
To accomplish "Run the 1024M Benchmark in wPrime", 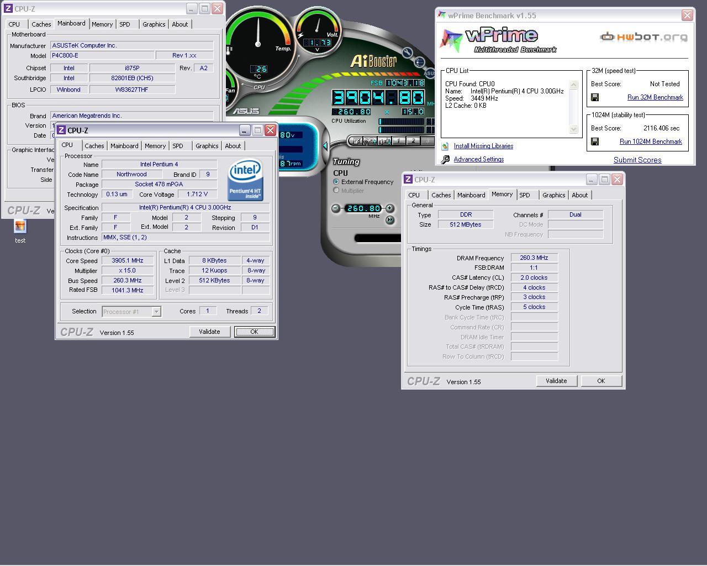I will [x=651, y=141].
